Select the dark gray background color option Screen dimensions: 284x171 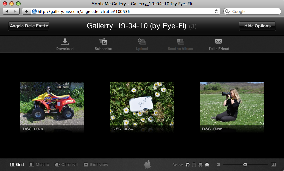coord(194,165)
